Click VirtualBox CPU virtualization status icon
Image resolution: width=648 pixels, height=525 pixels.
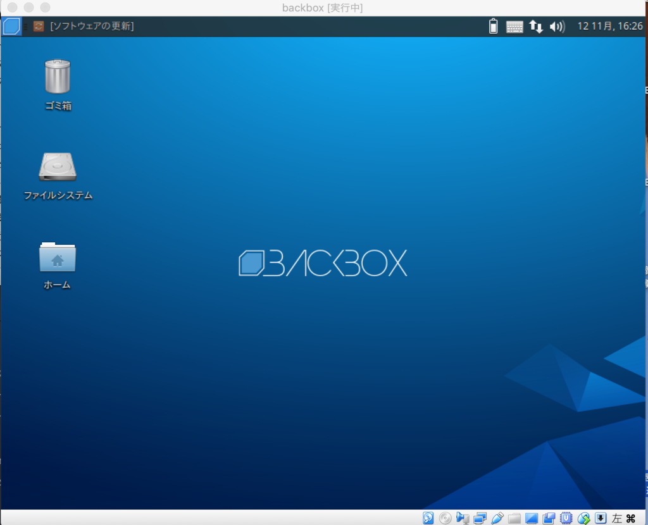click(x=566, y=518)
